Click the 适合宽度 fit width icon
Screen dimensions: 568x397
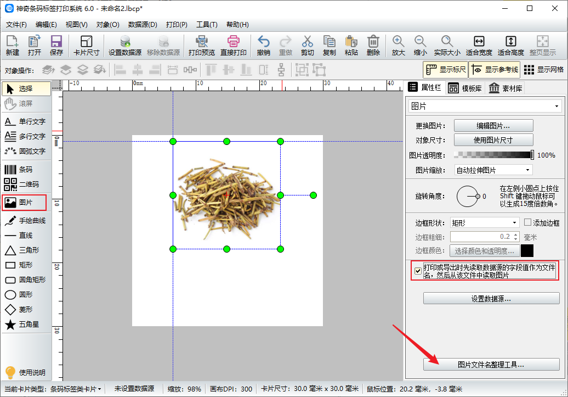tap(479, 46)
